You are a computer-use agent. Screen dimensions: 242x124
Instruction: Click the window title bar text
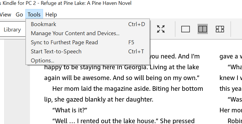(66, 3)
